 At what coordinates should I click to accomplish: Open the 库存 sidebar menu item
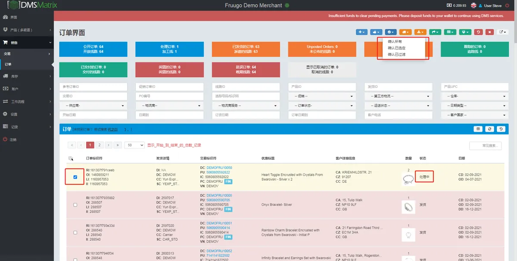(x=27, y=76)
